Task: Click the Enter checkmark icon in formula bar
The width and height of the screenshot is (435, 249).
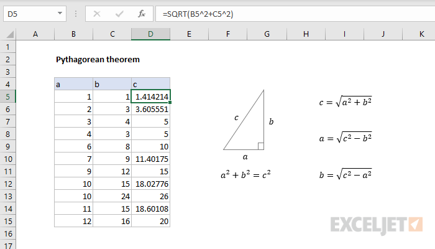Action: (x=119, y=13)
